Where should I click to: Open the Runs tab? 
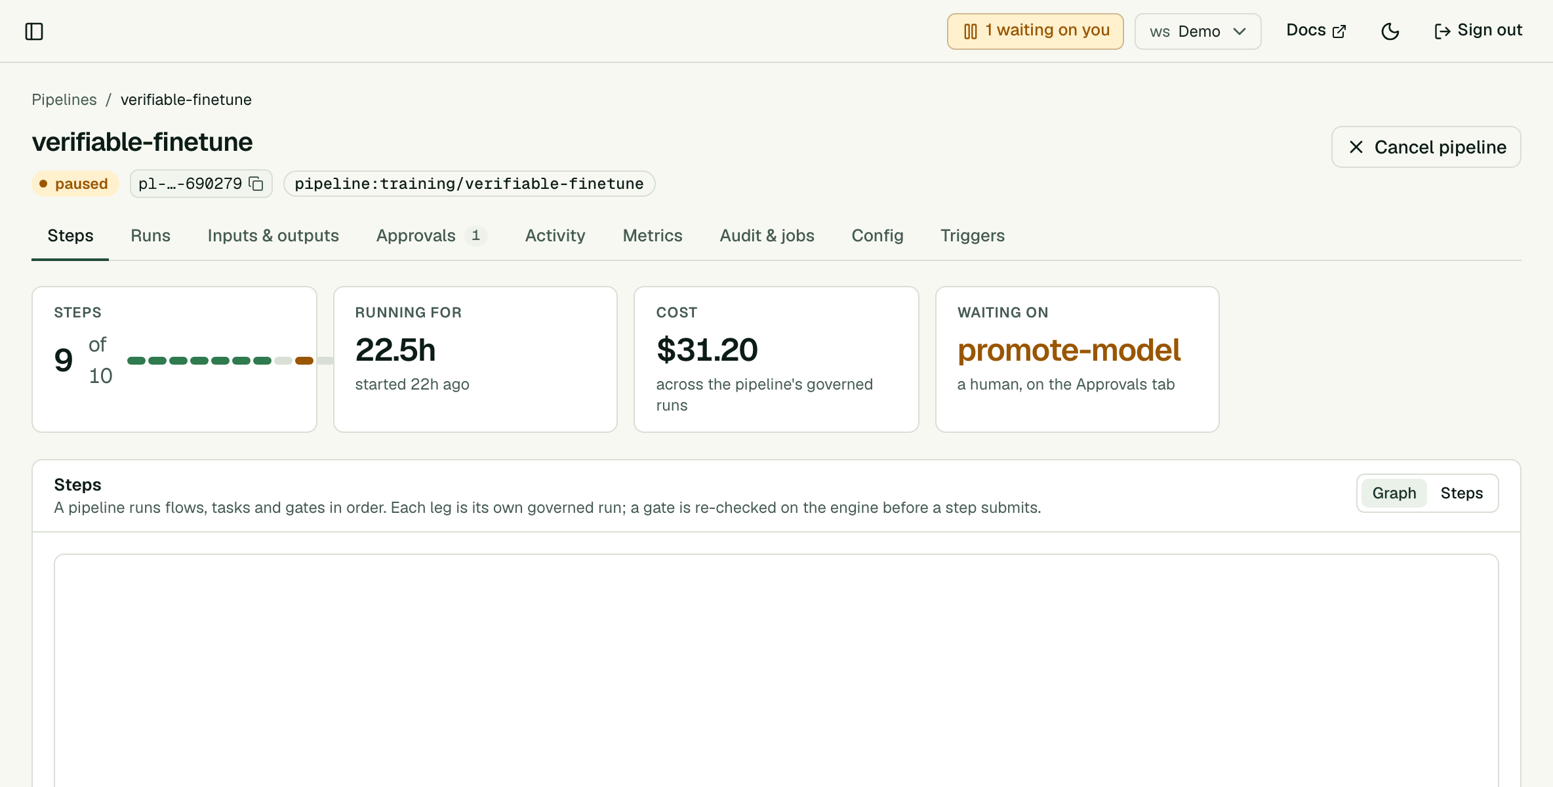(150, 235)
